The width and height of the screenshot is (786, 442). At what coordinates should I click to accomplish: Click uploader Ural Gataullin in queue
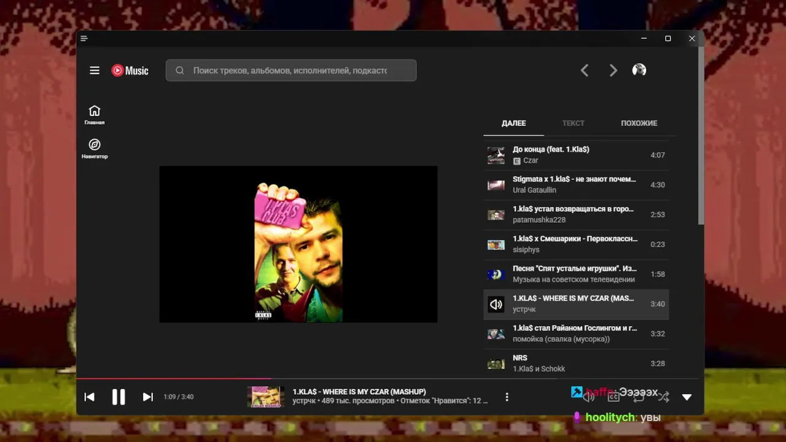(x=534, y=190)
